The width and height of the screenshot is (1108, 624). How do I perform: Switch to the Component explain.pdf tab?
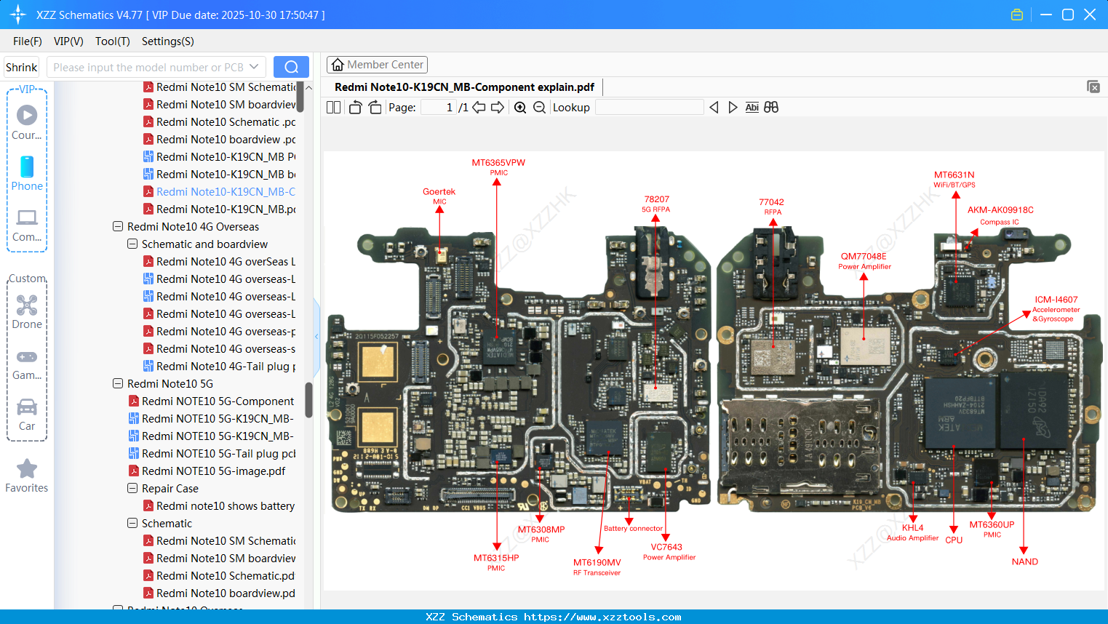click(x=463, y=87)
